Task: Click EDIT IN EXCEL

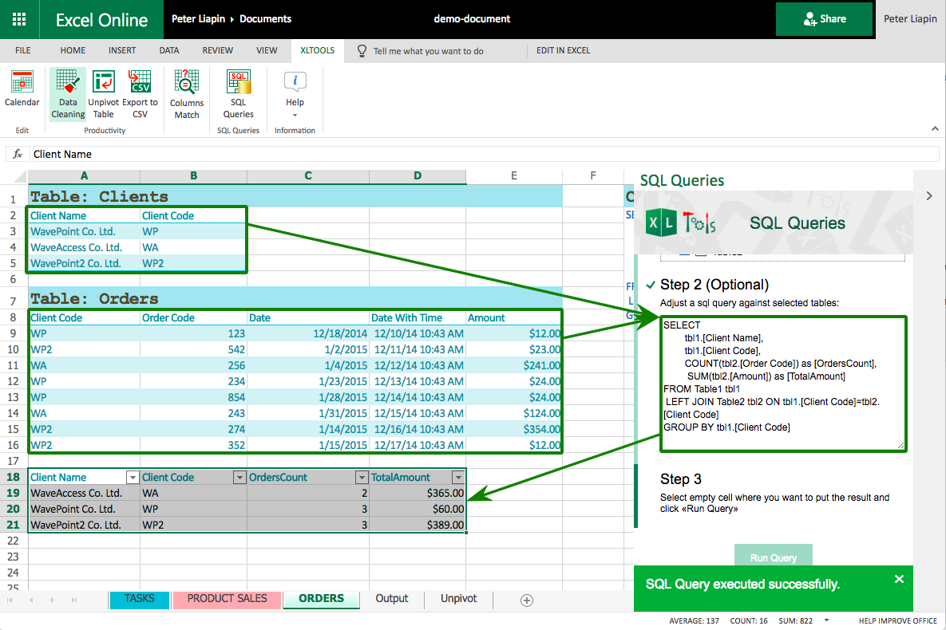Action: point(564,51)
